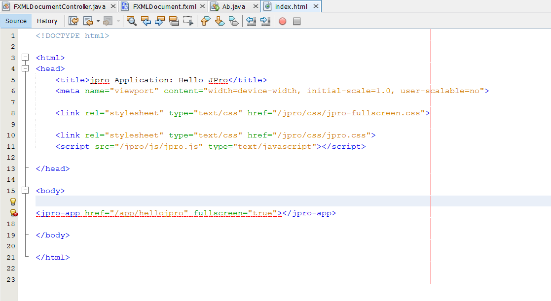Viewport: 551px width, 301px height.
Task: Click the underlined word 'jpro' in title
Action: [100, 80]
